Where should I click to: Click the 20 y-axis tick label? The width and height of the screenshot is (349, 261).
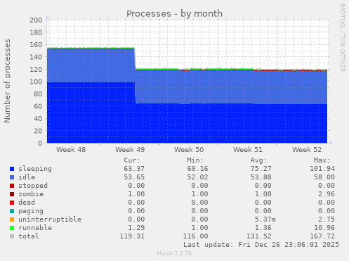[38, 131]
